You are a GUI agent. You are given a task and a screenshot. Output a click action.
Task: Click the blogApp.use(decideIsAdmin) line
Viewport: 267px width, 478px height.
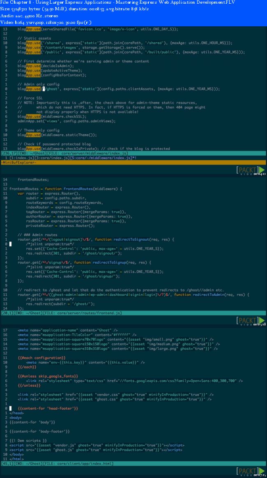(46, 66)
